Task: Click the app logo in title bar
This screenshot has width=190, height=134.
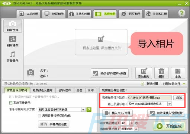Action: 7,3
